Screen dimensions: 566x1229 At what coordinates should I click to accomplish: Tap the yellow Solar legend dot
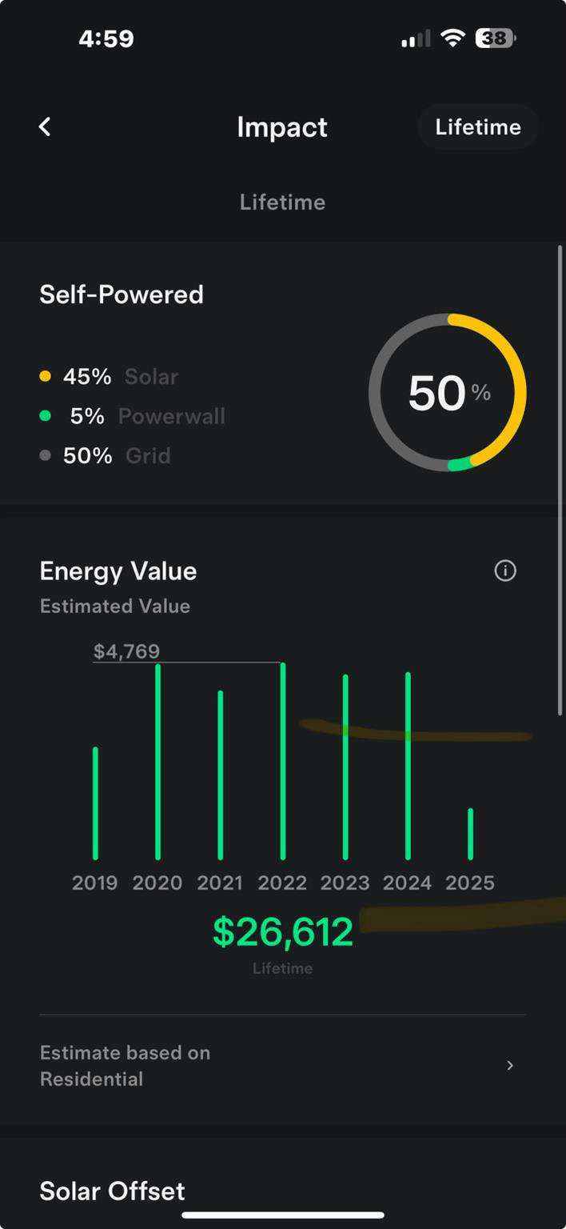coord(45,376)
